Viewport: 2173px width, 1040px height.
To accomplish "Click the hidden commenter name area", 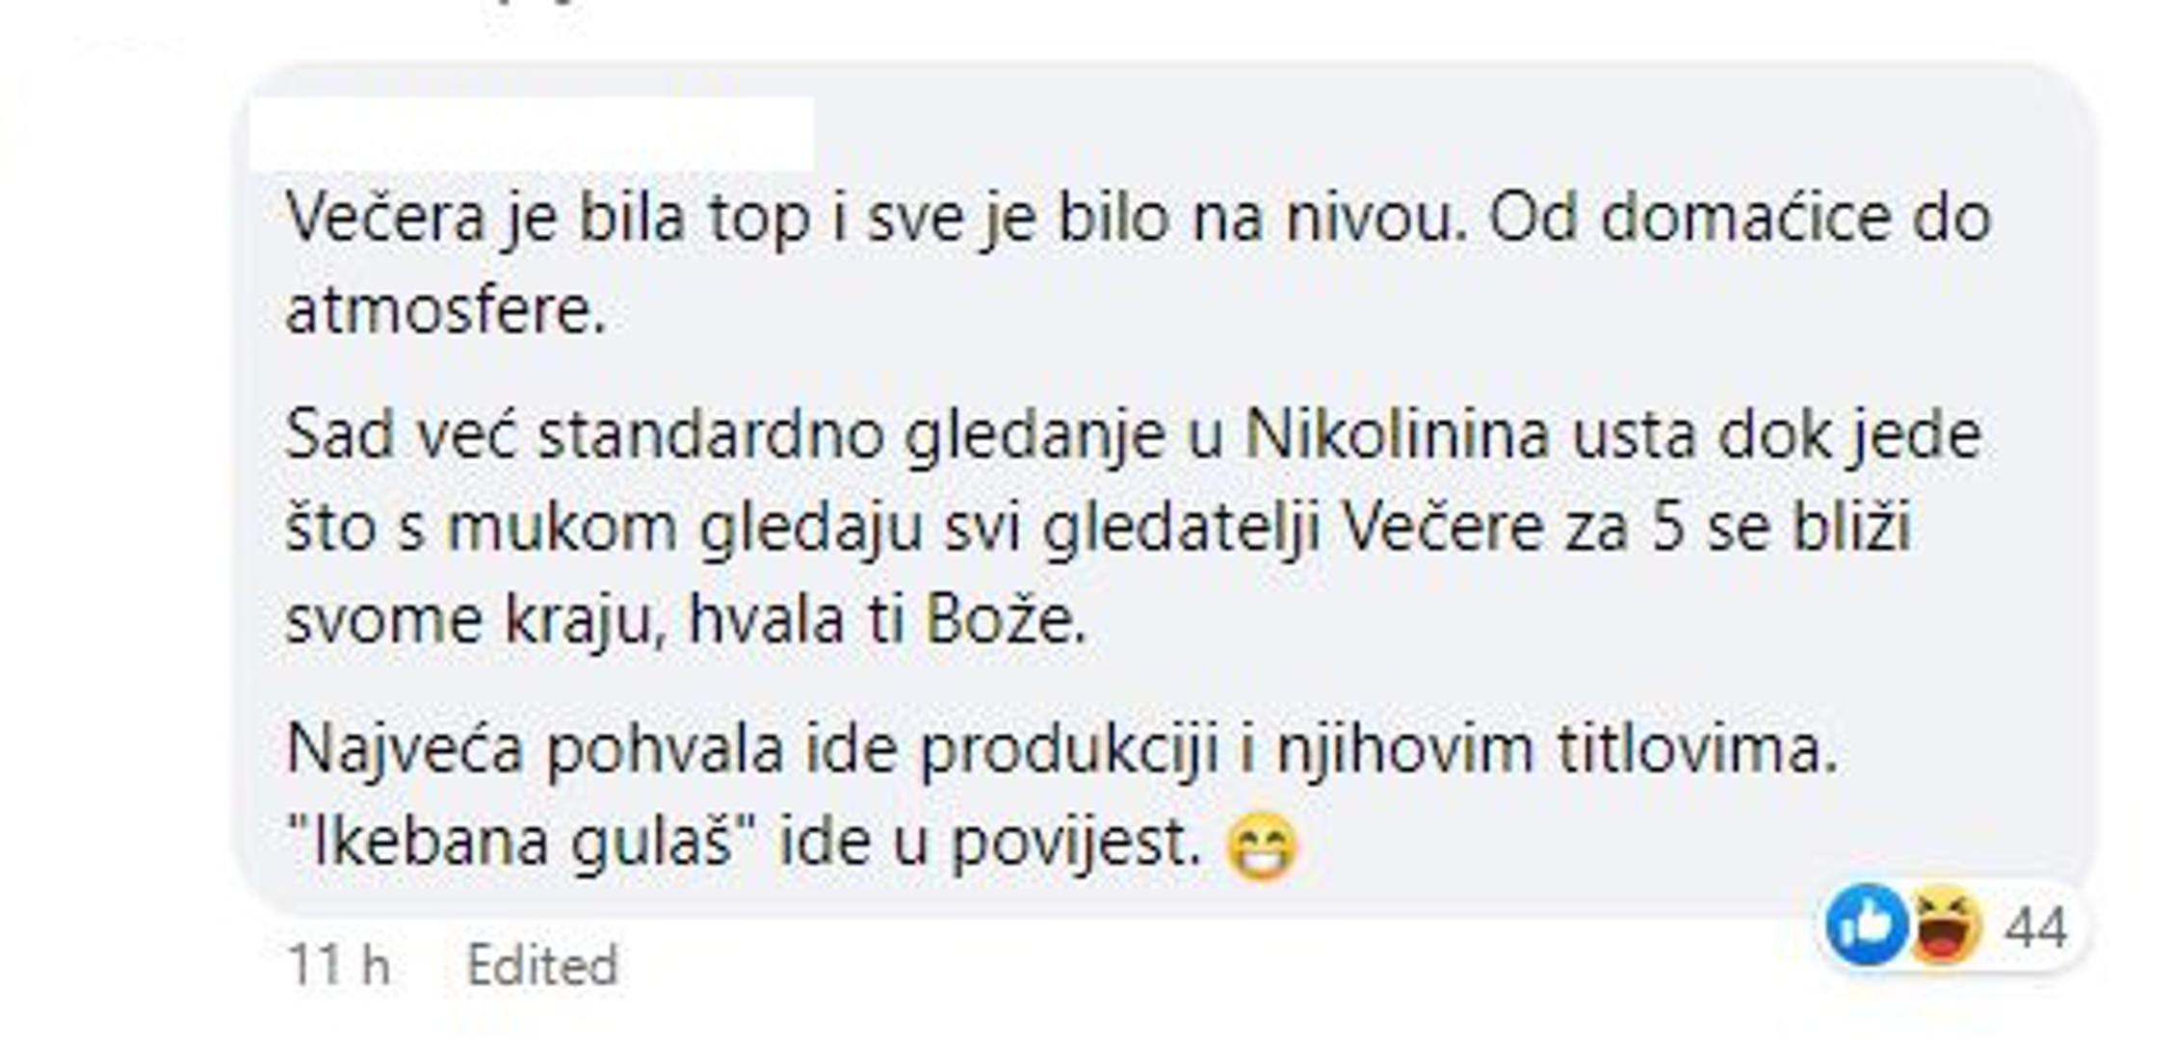I will pos(531,133).
